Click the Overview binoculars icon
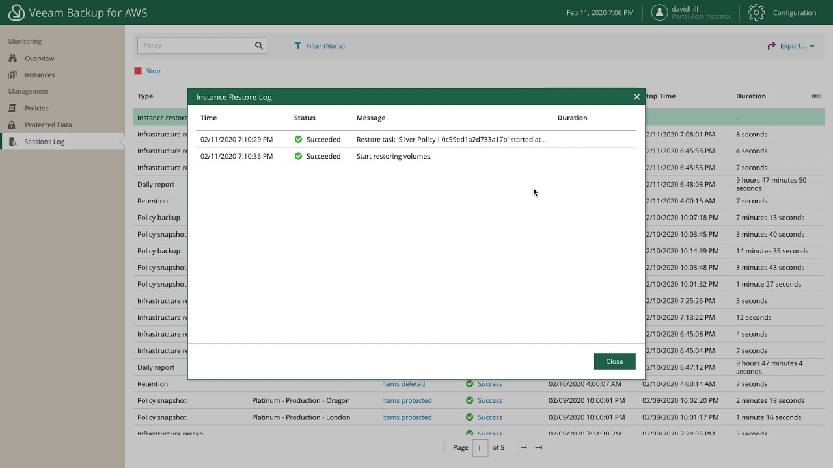The image size is (833, 468). pyautogui.click(x=12, y=58)
